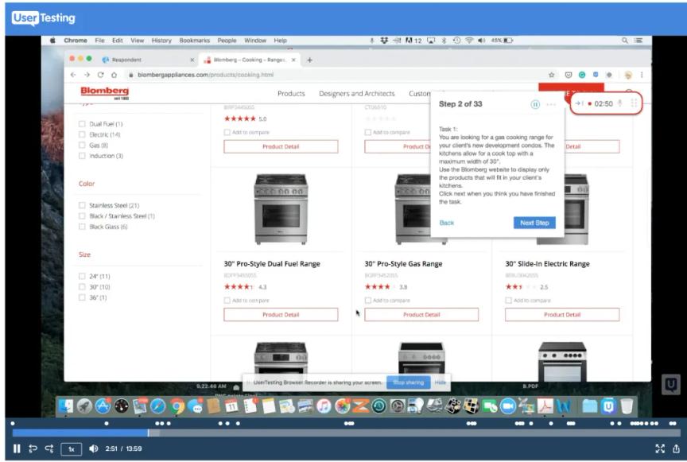This screenshot has height=462, width=687.
Task: Open Google Chrome from the dock
Action: 177,406
